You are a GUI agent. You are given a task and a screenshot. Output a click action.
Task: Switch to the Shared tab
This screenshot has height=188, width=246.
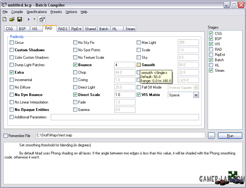tap(90, 29)
